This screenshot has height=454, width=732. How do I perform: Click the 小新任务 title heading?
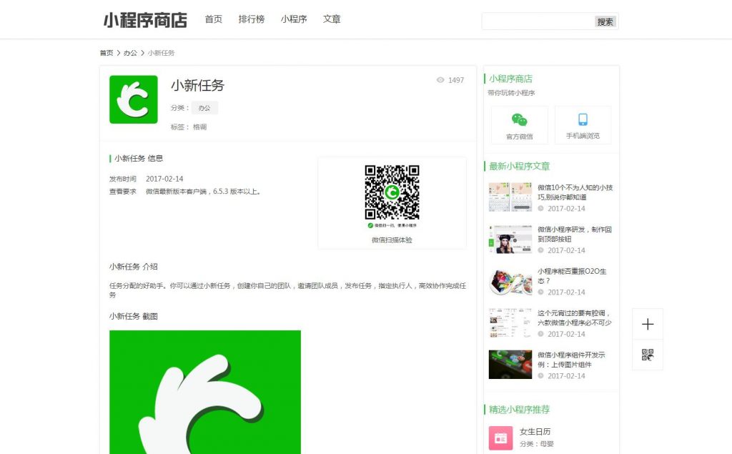point(197,85)
